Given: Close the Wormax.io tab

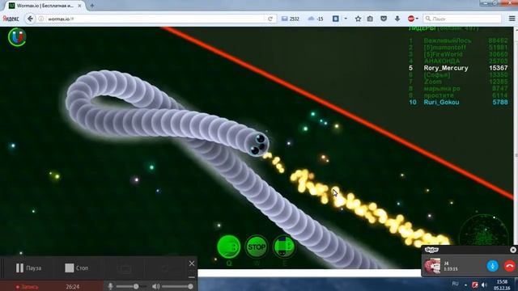Looking at the screenshot, I should [79, 6].
